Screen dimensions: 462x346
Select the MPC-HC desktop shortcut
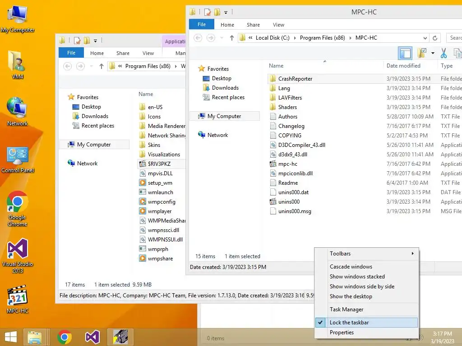point(18,299)
